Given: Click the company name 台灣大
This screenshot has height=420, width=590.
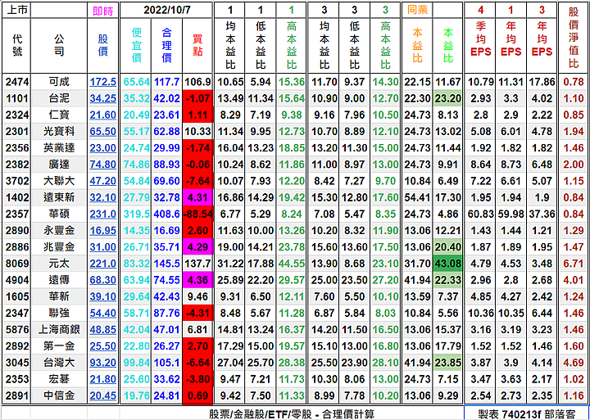Looking at the screenshot, I should coord(59,363).
